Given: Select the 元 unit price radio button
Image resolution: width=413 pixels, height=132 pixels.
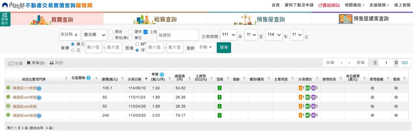Looking at the screenshot, I should click(x=73, y=50).
